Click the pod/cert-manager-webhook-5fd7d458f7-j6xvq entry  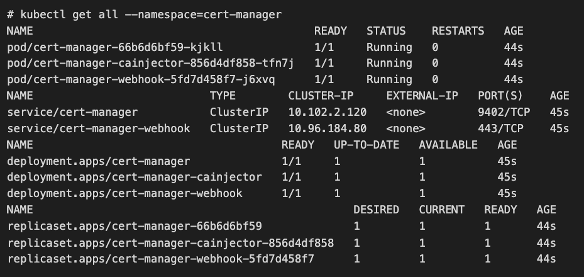pyautogui.click(x=141, y=80)
